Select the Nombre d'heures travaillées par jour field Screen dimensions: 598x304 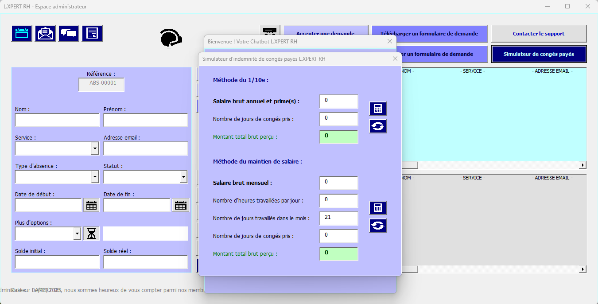click(x=339, y=201)
